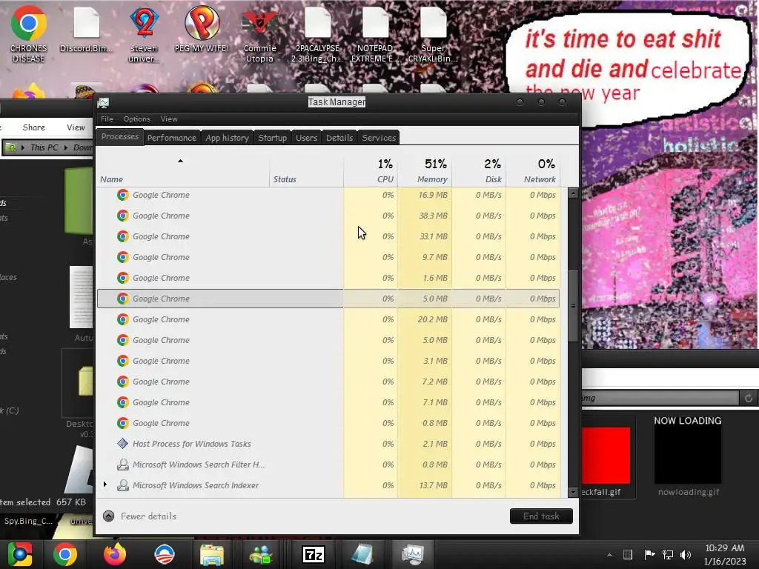This screenshot has height=569, width=759.
Task: Open the volume speaker tray icon
Action: [686, 554]
